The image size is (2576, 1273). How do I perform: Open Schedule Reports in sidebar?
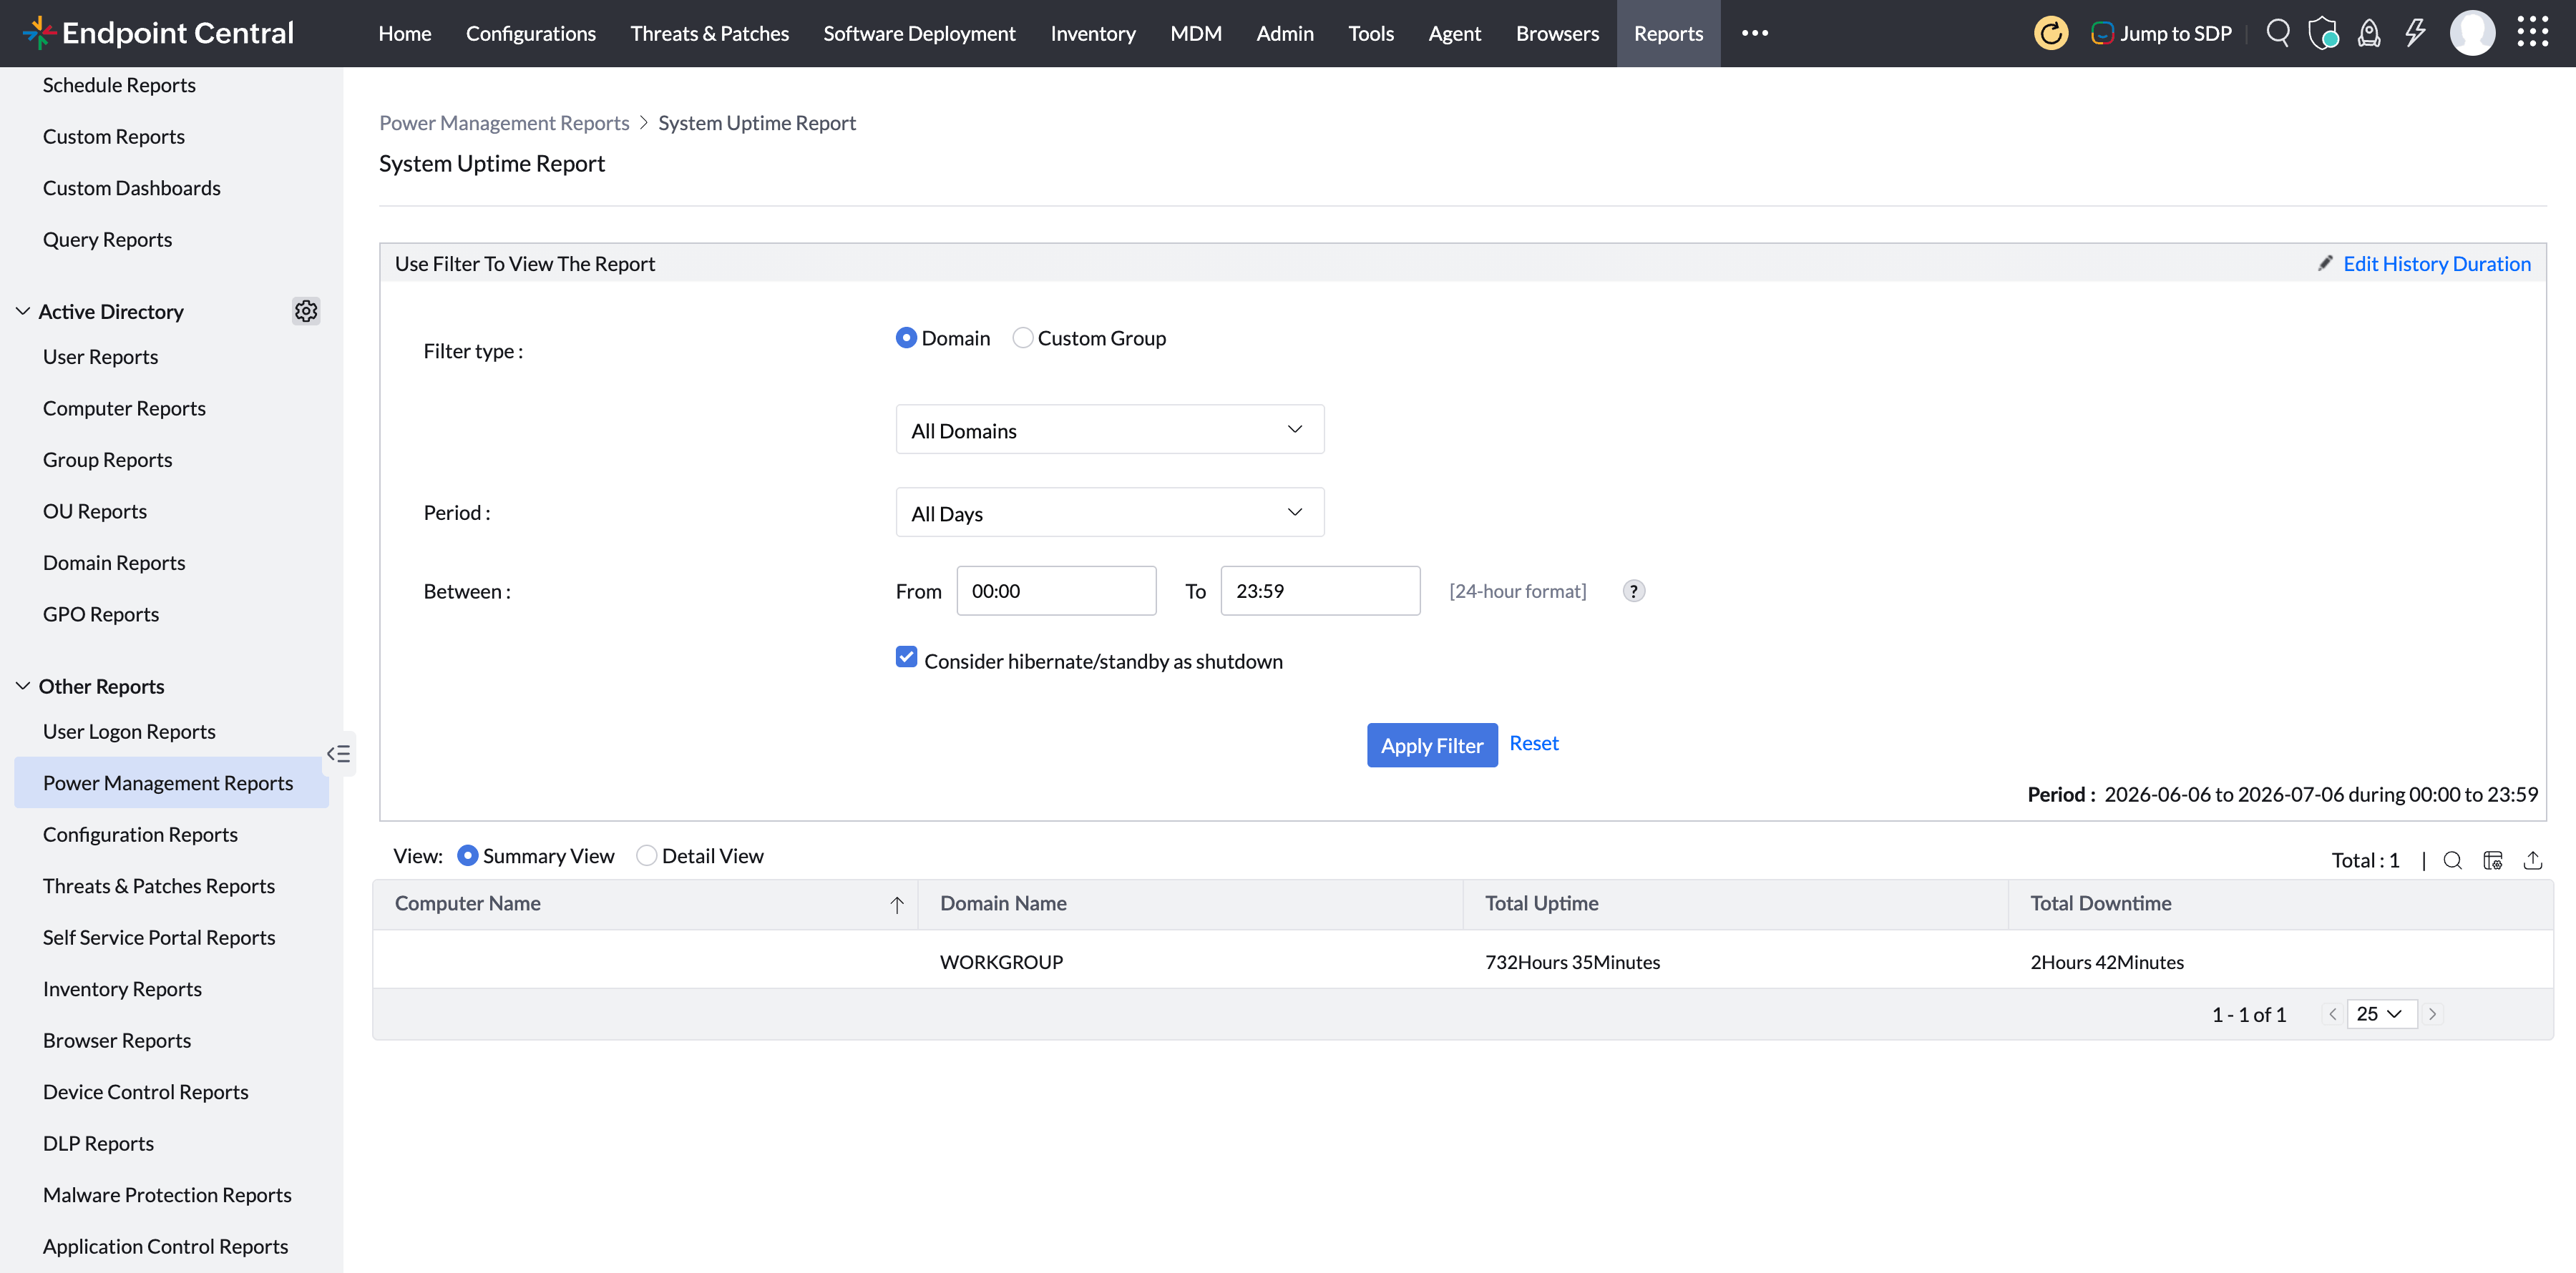[x=119, y=85]
